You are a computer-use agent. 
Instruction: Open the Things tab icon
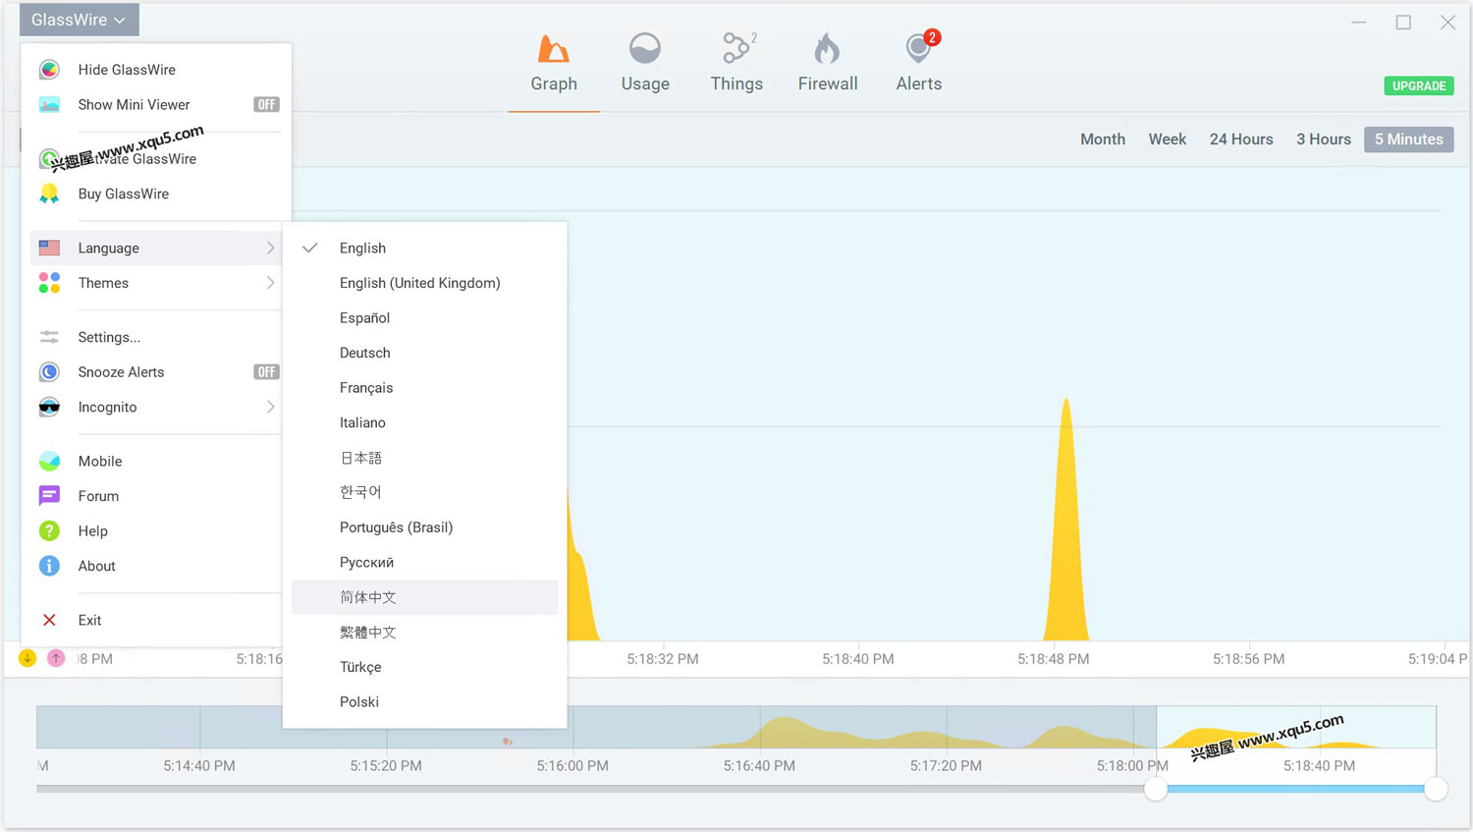coord(736,48)
